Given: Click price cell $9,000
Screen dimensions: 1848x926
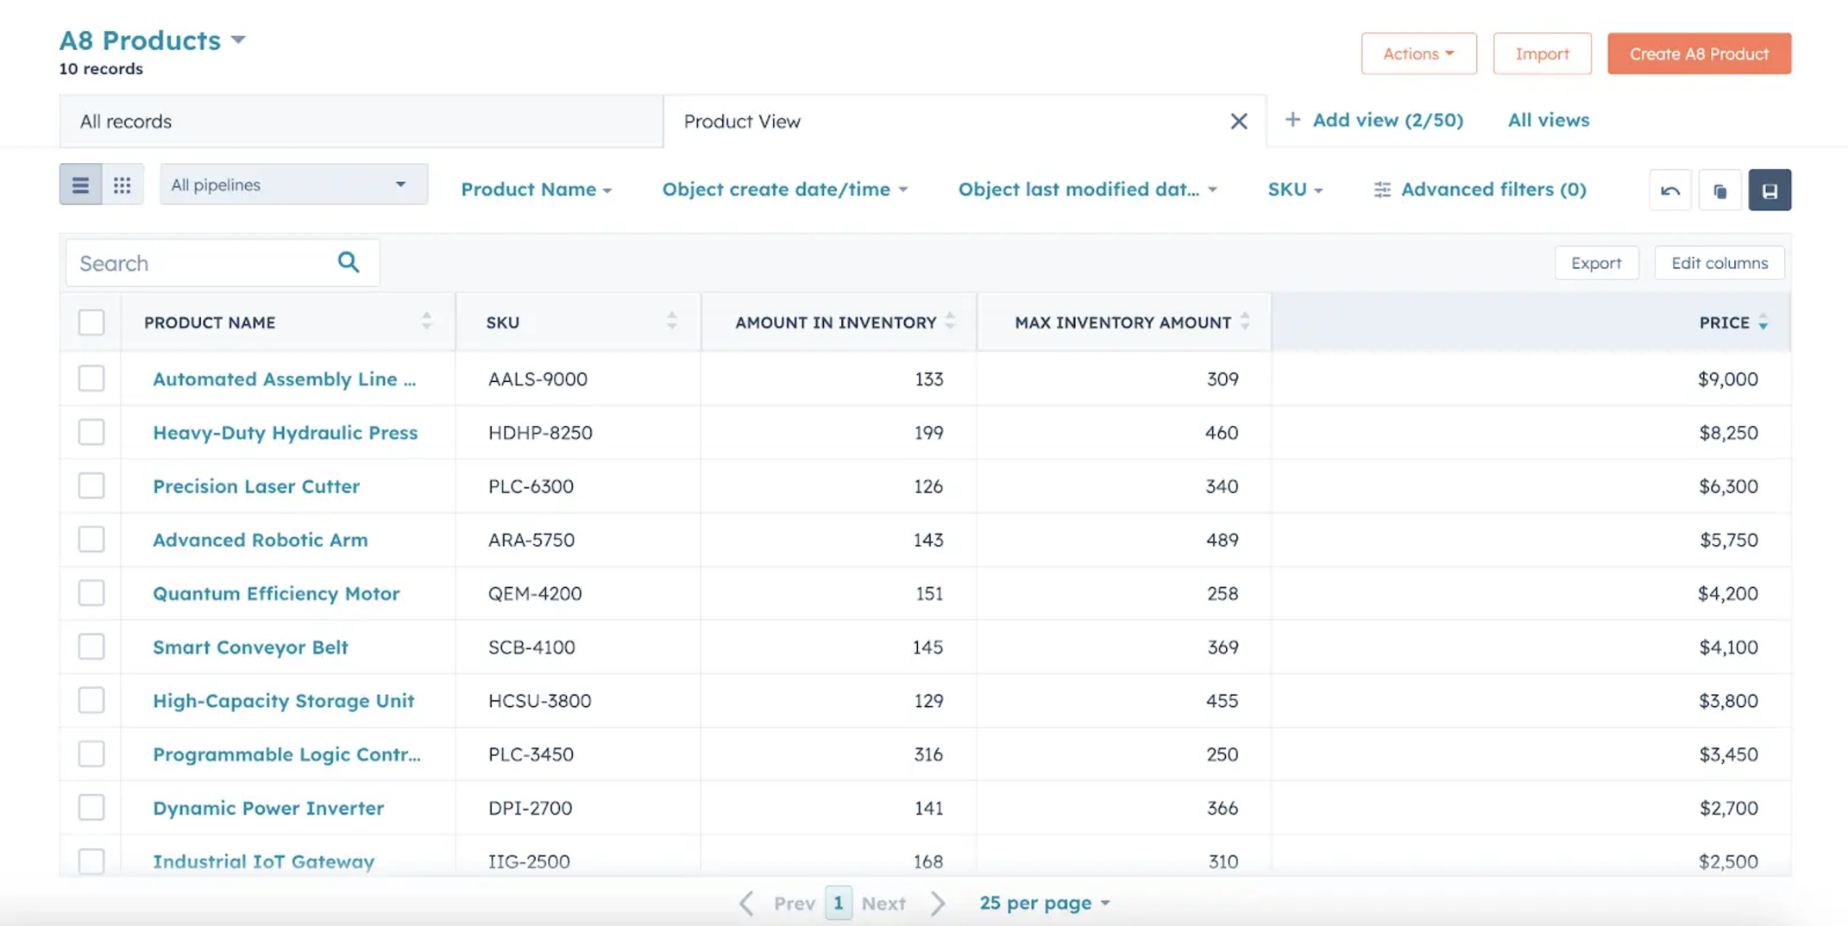Looking at the screenshot, I should pos(1727,379).
